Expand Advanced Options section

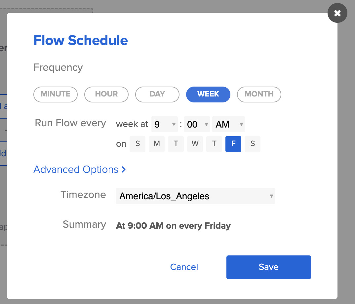point(80,170)
